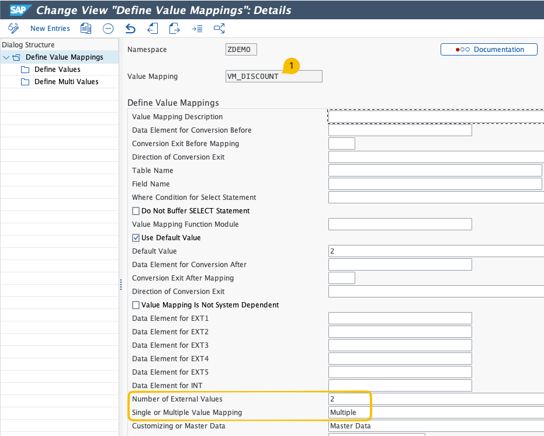
Task: Click Data Element for Conversion Before field
Action: (x=400, y=130)
